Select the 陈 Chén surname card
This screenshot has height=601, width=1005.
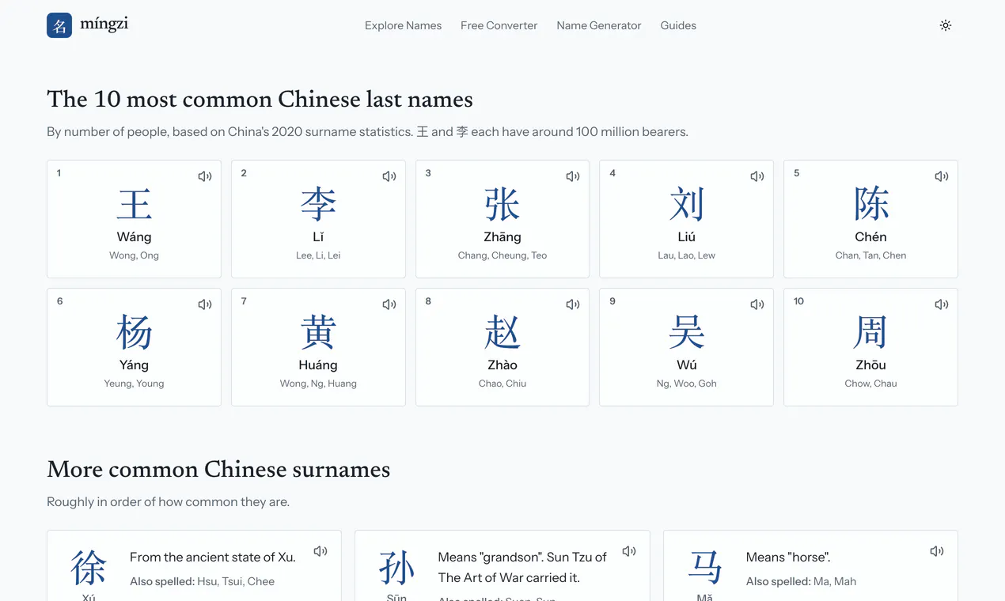click(870, 219)
